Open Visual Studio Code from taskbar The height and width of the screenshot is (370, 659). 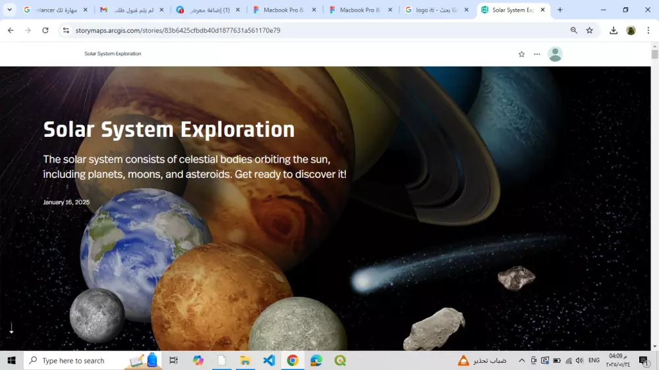(x=269, y=360)
